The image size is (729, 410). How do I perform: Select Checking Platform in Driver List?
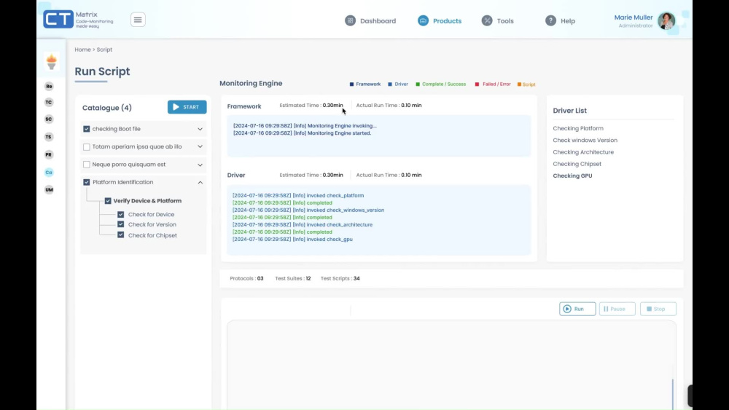click(578, 128)
